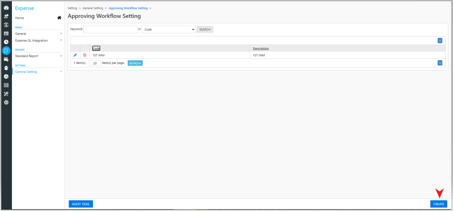The height and width of the screenshot is (211, 453).
Task: Click the circled up-arrow icon
Action: tap(6, 102)
